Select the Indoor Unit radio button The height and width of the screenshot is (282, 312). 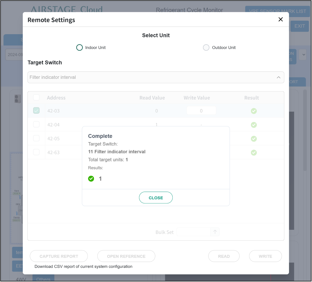click(x=79, y=48)
